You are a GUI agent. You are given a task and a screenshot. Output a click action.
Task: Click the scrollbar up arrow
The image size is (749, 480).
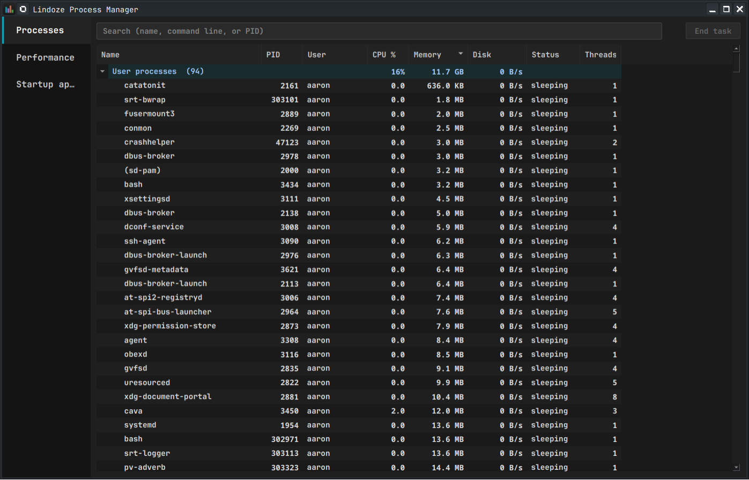(736, 49)
